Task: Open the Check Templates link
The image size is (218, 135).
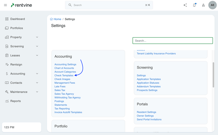Action: pos(64,76)
